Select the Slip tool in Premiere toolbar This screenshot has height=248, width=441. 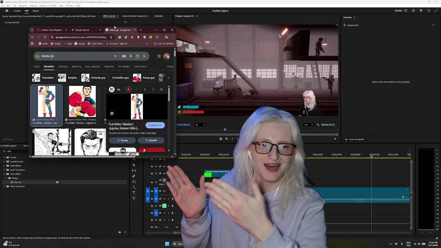[x=134, y=170]
